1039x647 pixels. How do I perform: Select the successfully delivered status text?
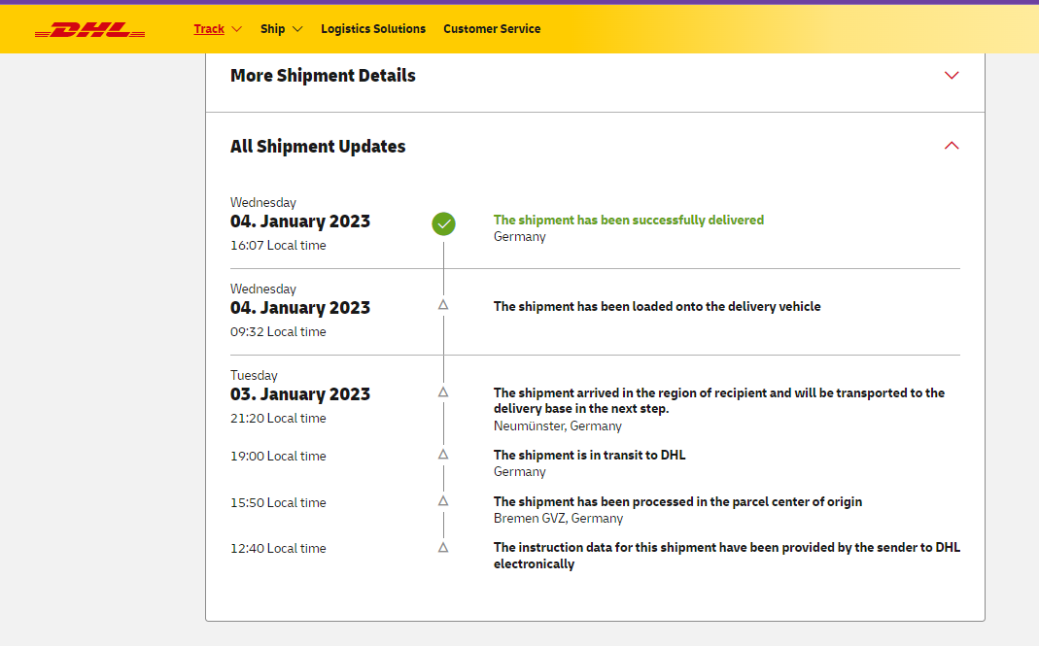pos(629,221)
